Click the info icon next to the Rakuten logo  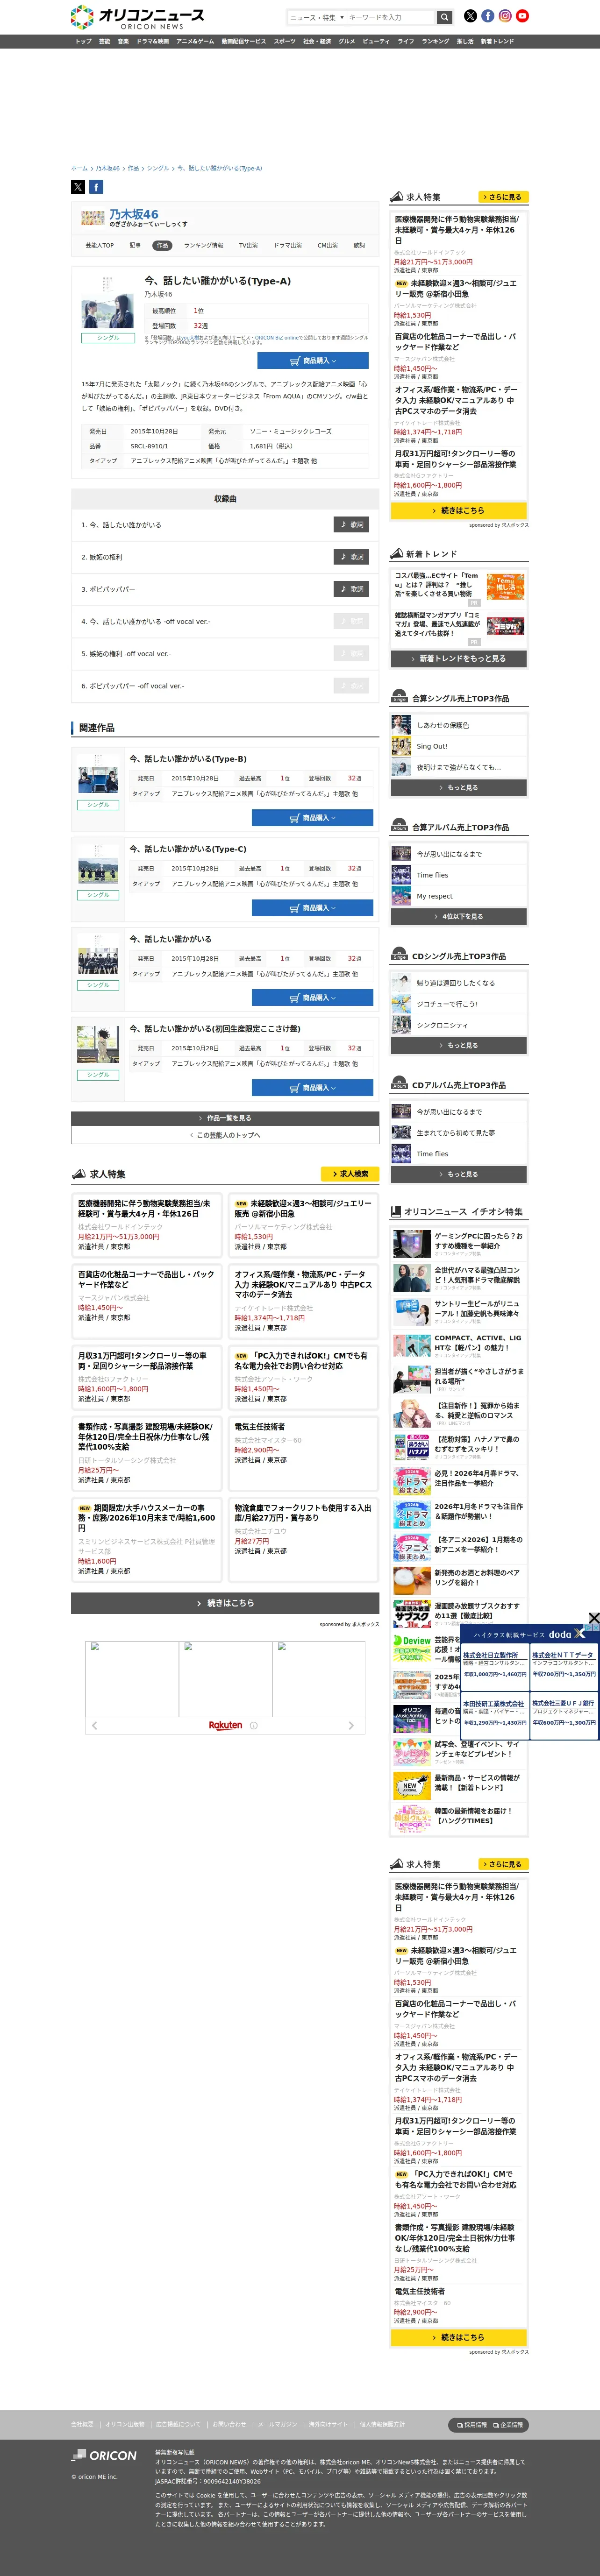(x=254, y=1725)
